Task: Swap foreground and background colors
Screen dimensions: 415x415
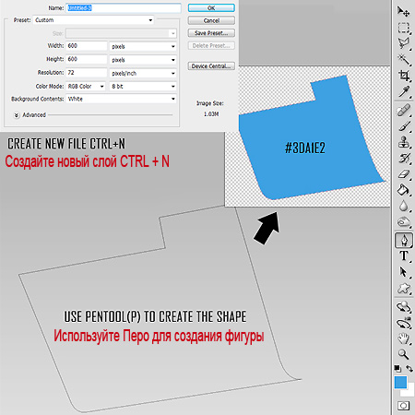Action: point(409,368)
